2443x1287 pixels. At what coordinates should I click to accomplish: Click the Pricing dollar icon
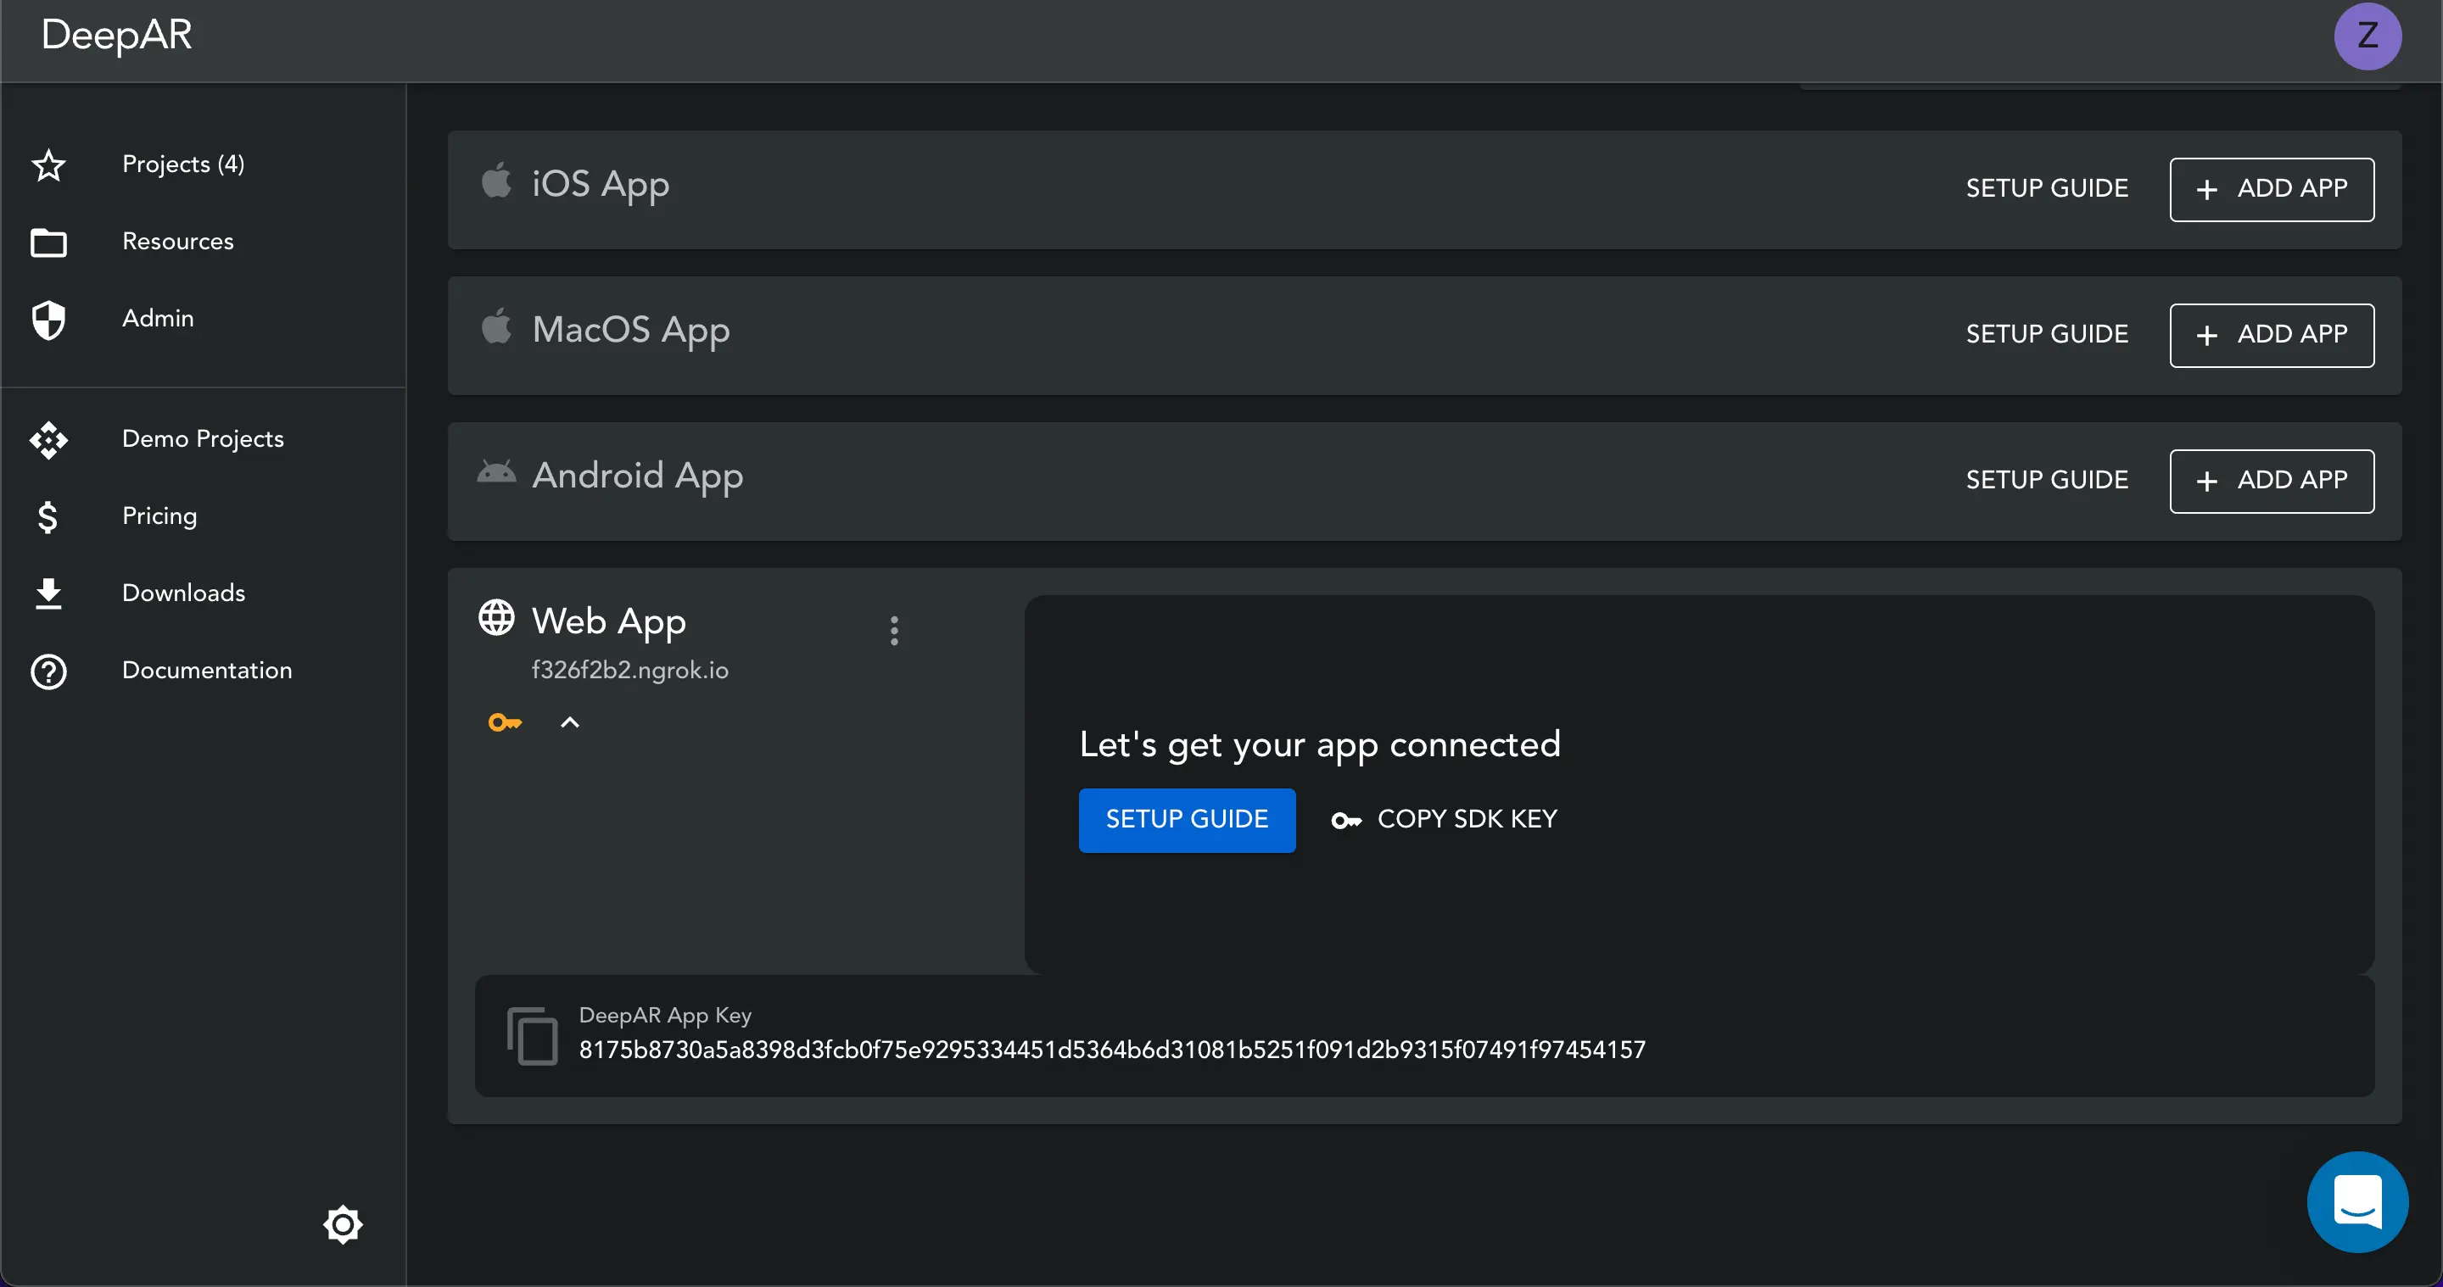(x=48, y=516)
